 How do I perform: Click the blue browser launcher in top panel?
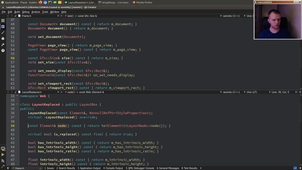point(45,2)
